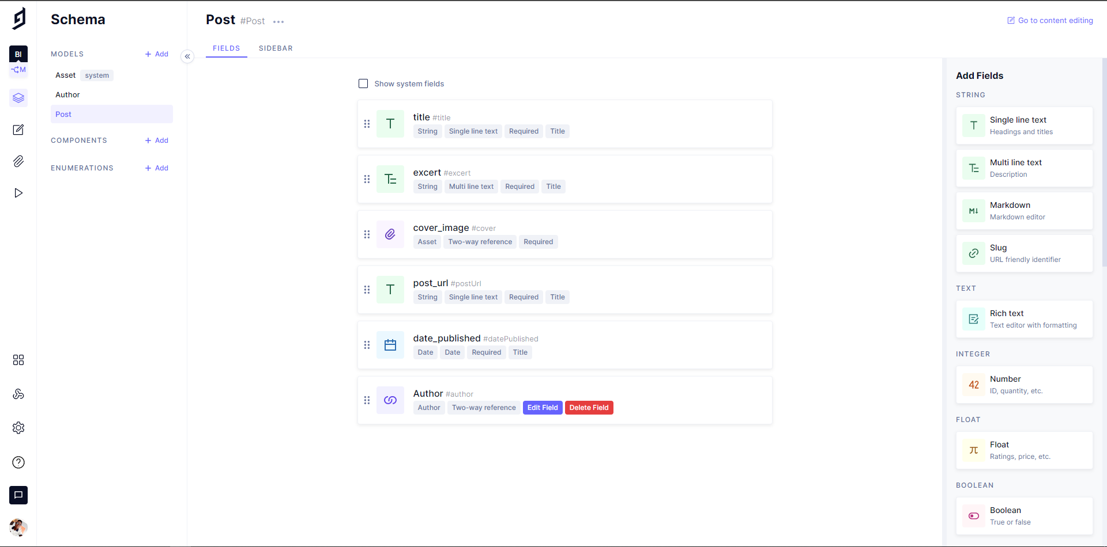Switch to the FIELDS tab
The image size is (1107, 547).
[x=226, y=48]
